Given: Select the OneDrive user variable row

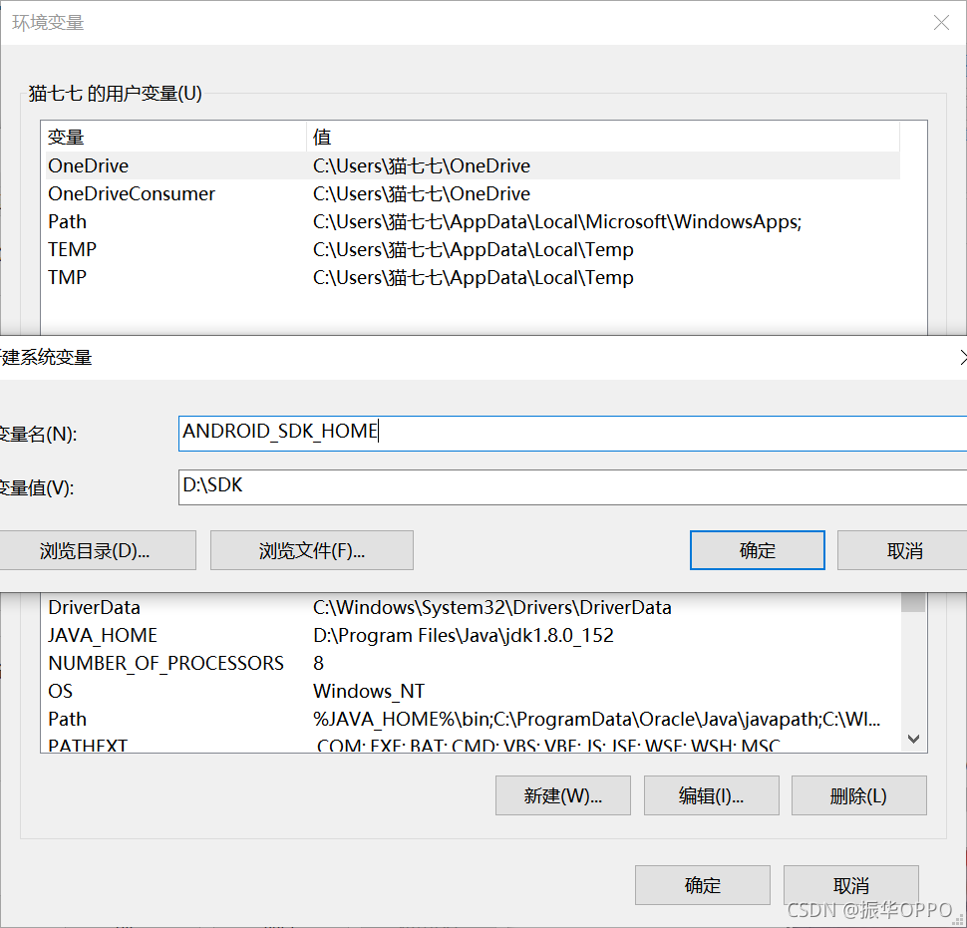Looking at the screenshot, I should click(x=473, y=165).
